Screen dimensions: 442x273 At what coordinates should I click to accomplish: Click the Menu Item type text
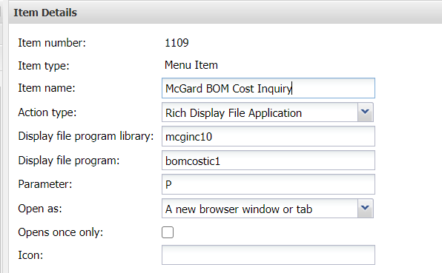point(191,65)
